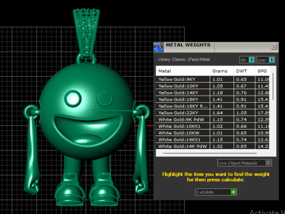
Task: Select the Yellow Gold:14KY row
Action: click(x=213, y=93)
